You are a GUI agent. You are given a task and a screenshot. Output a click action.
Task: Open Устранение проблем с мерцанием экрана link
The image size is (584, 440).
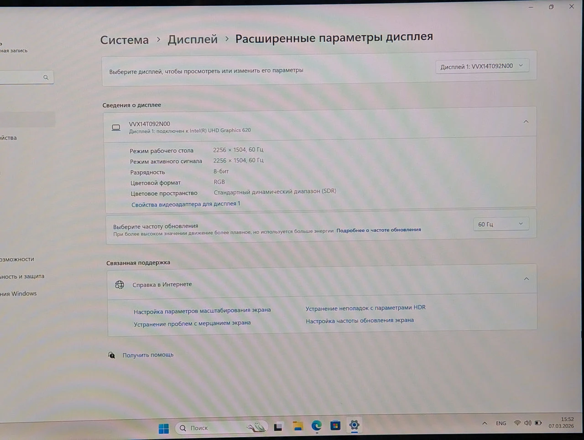pyautogui.click(x=192, y=323)
